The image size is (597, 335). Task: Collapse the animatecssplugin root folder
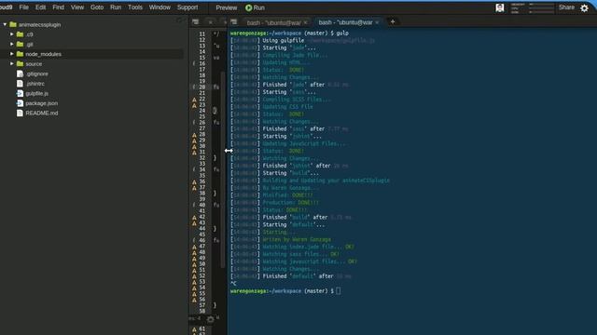(5, 24)
